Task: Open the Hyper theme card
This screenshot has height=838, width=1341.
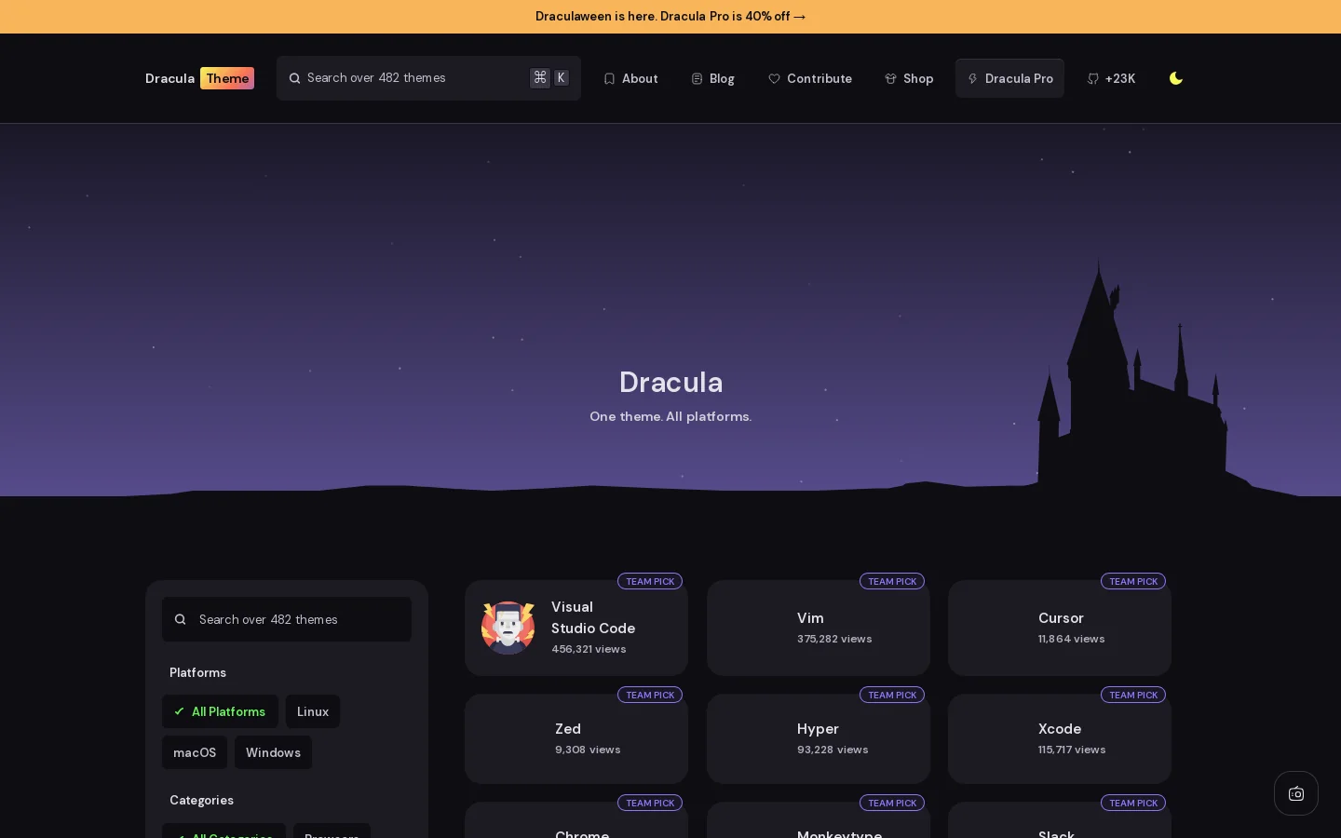Action: point(819,738)
